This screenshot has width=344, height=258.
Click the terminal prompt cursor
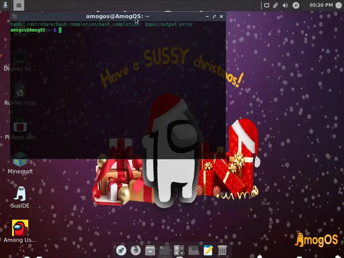click(60, 30)
